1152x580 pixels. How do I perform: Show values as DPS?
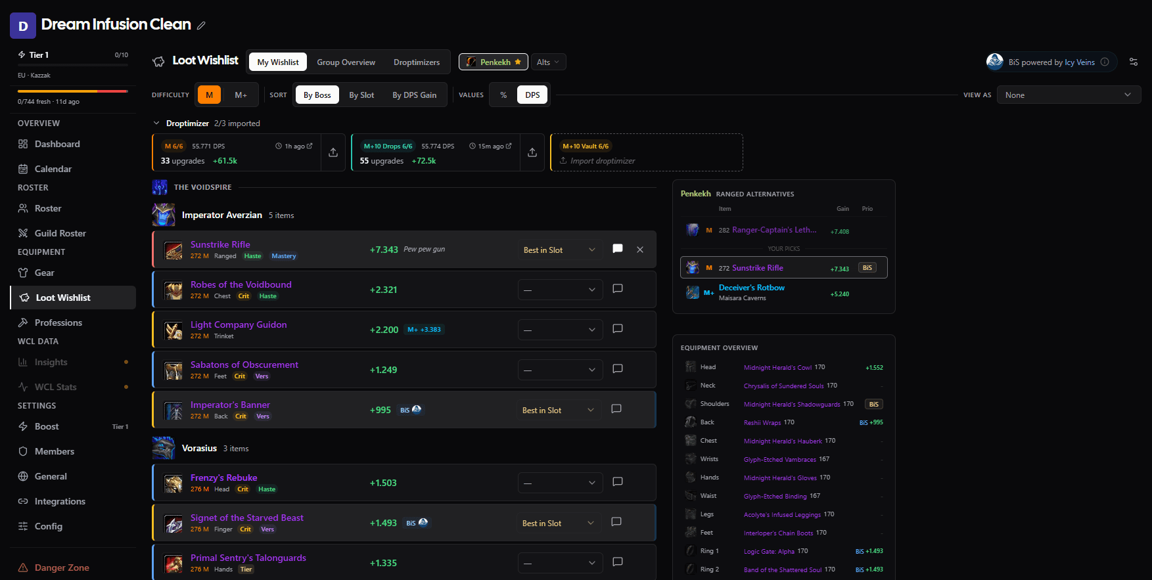(x=532, y=95)
